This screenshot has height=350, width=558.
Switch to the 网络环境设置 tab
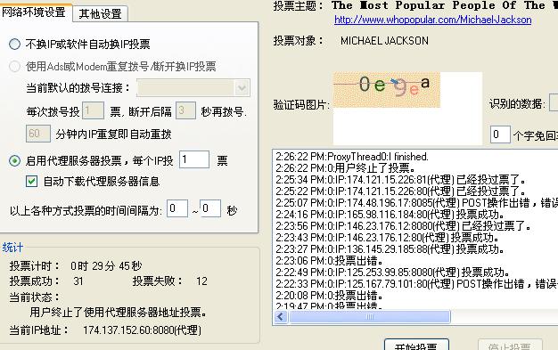35,12
